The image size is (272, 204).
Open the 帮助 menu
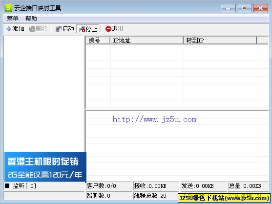coord(31,19)
